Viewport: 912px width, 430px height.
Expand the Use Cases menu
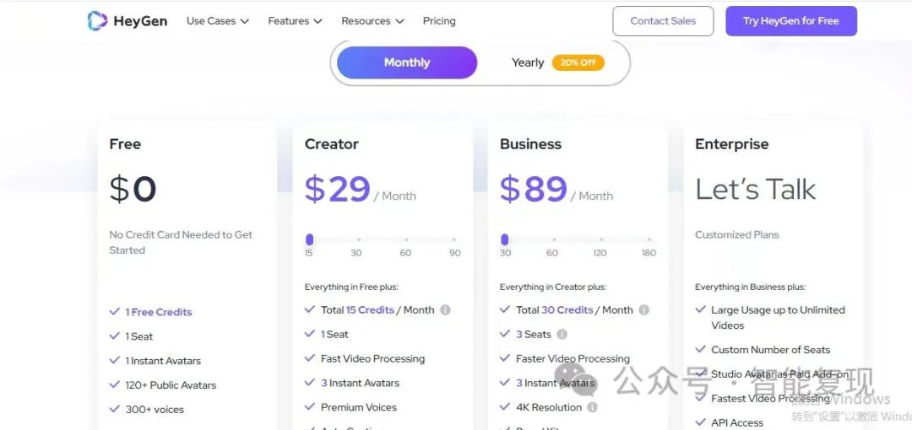218,21
